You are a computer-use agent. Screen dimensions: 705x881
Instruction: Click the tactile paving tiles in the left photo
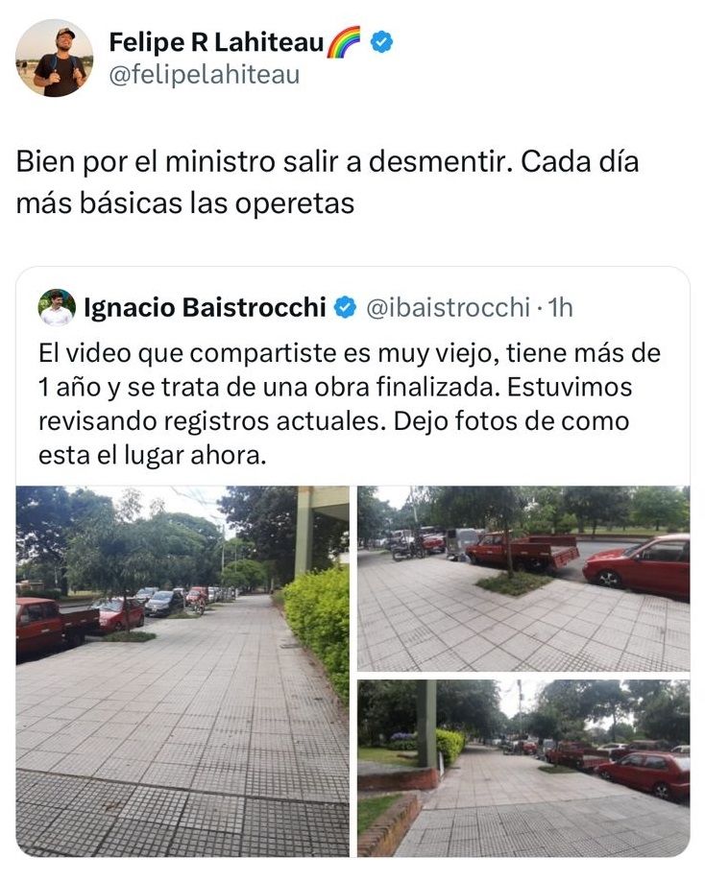point(182,815)
